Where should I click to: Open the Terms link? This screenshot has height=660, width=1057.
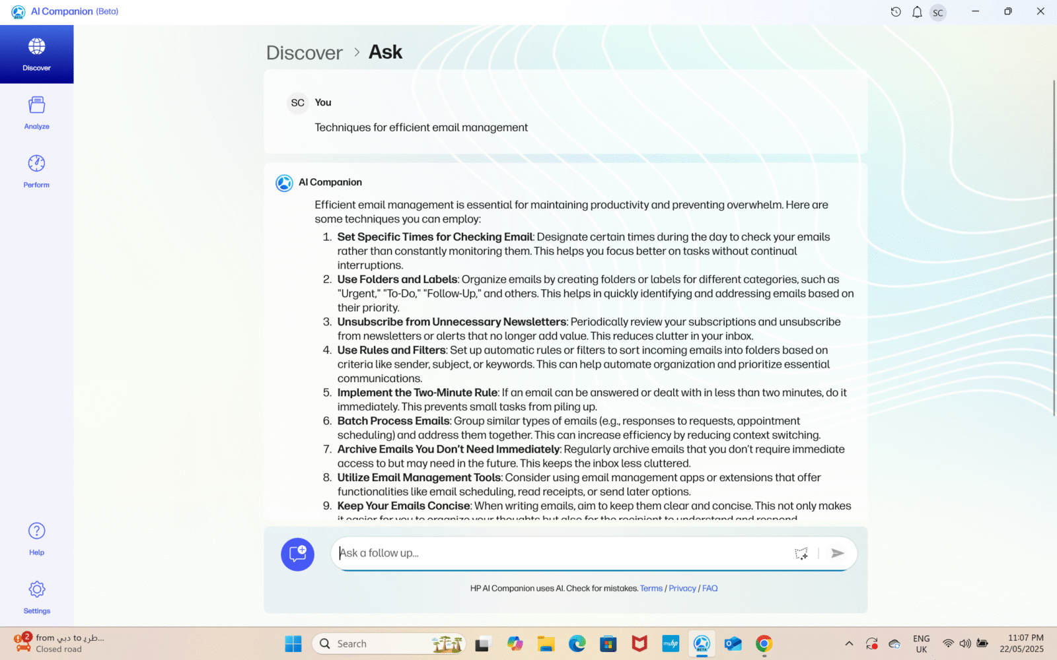[x=651, y=588]
